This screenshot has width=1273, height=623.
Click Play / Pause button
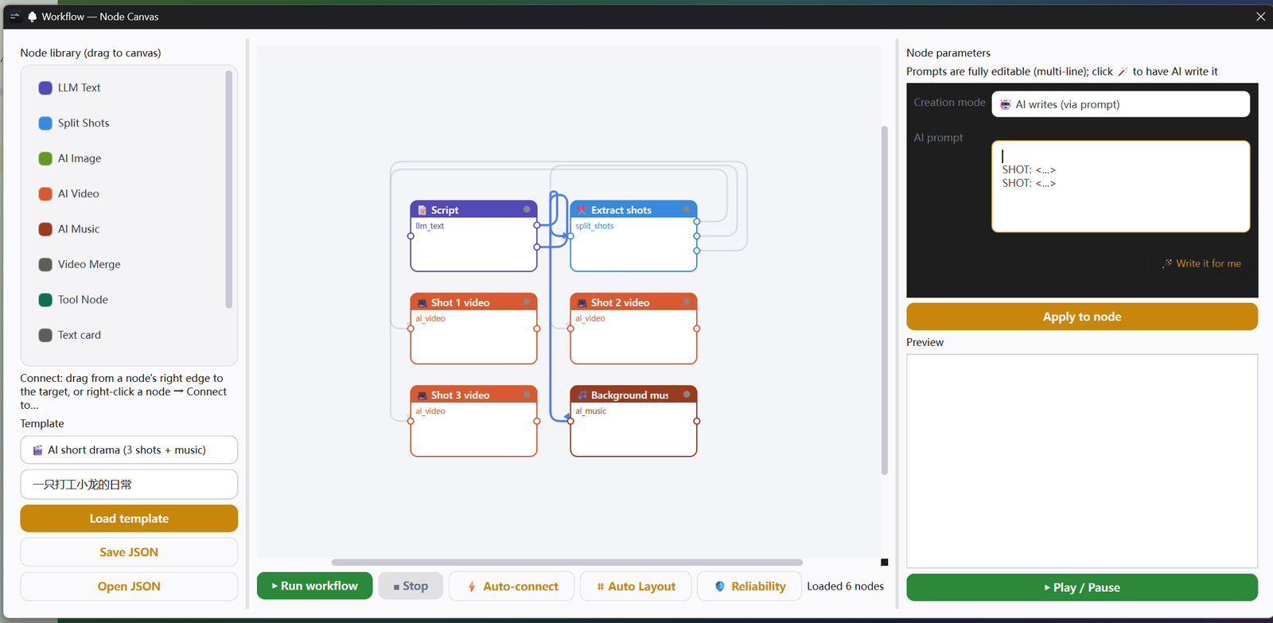(1082, 587)
